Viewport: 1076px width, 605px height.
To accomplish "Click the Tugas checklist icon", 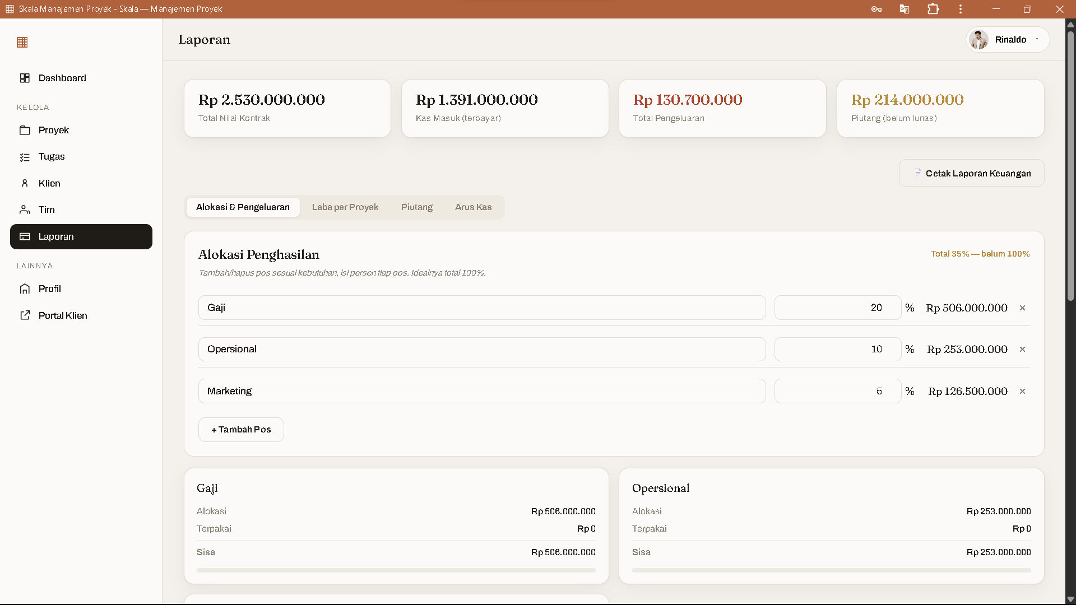I will click(25, 157).
